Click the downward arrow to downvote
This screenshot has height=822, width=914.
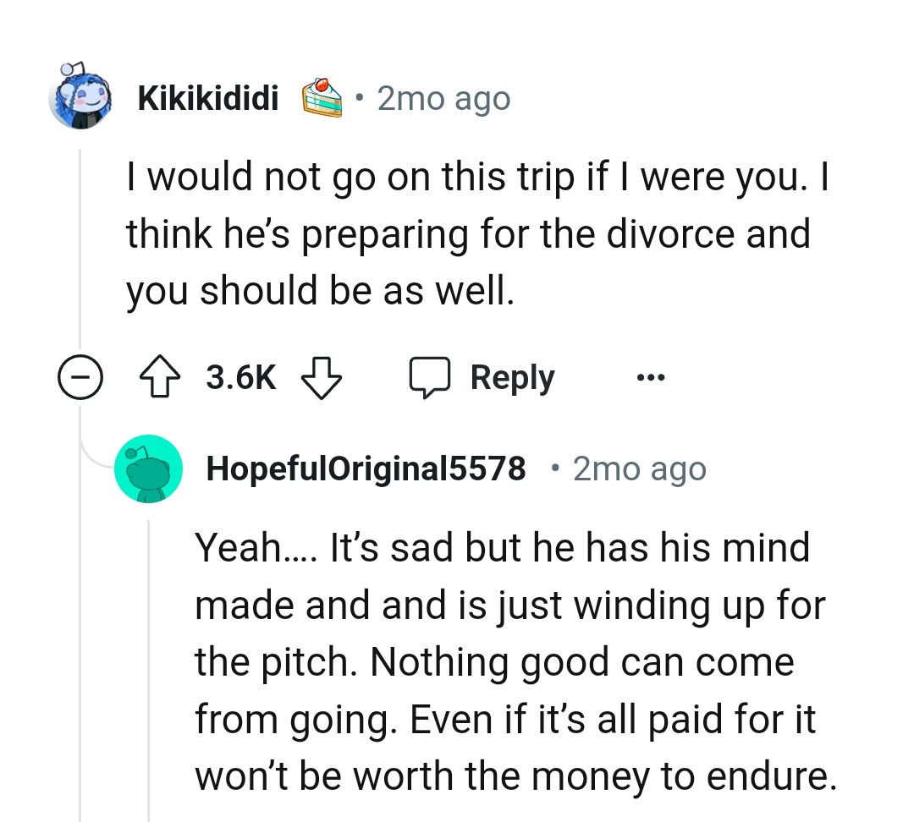[322, 377]
